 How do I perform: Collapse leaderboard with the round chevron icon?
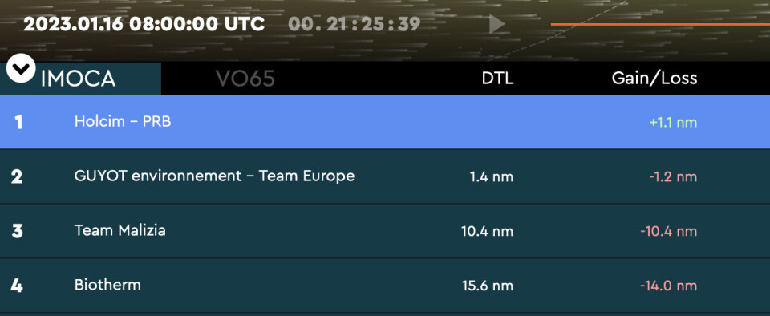click(21, 67)
